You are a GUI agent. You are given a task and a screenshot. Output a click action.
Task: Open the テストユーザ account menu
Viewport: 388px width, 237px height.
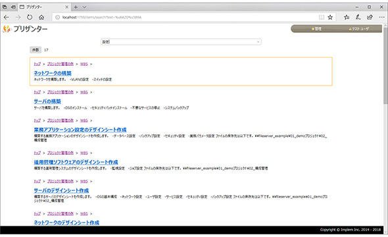(x=358, y=29)
